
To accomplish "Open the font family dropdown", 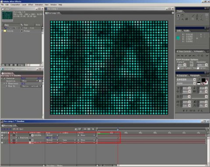I will tap(195, 79).
